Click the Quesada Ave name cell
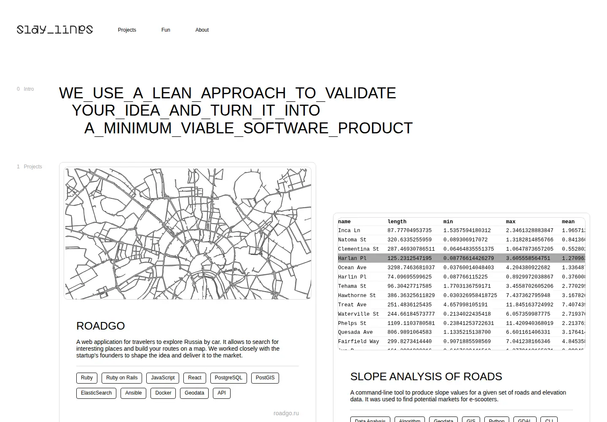The height and width of the screenshot is (422, 607). pos(355,332)
